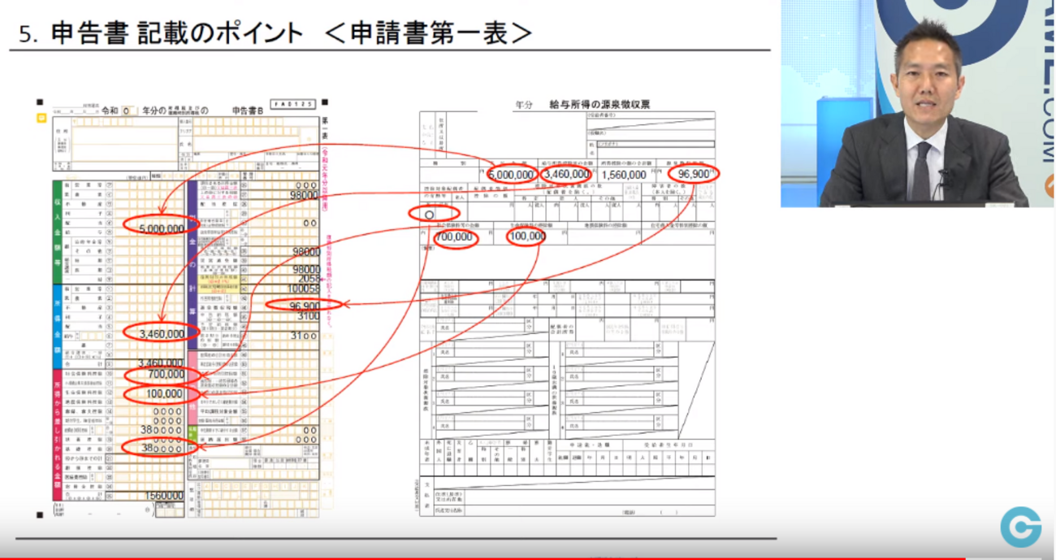Image resolution: width=1056 pixels, height=560 pixels.
Task: Click the 年分 label on 源泉徴収票 header
Action: [x=525, y=106]
